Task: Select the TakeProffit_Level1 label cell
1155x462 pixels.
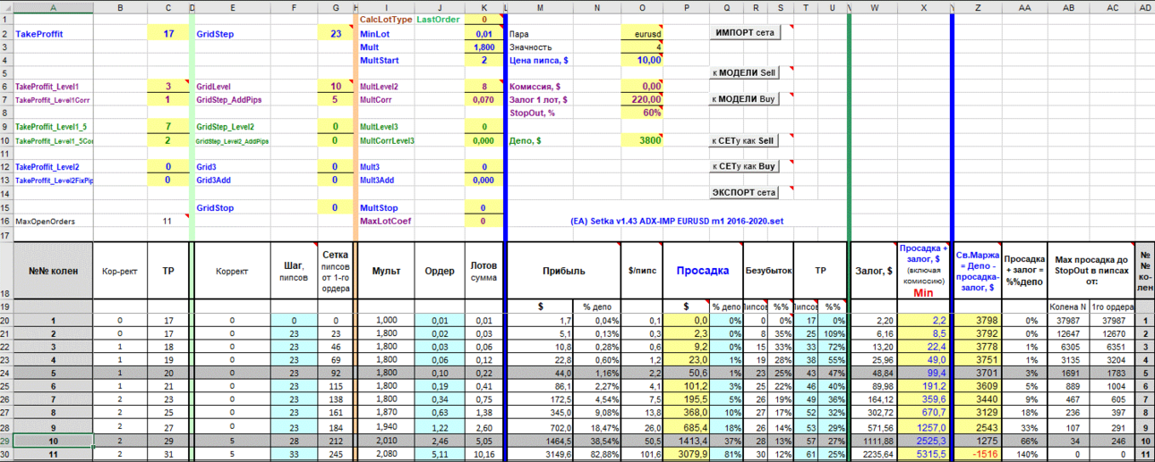Action: point(54,87)
